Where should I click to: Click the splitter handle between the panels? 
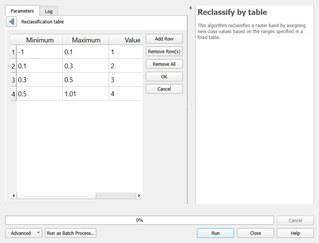click(x=192, y=106)
